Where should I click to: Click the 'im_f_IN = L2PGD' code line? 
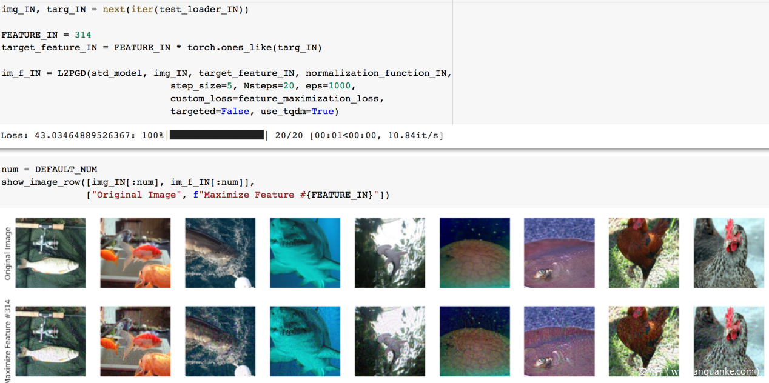(x=227, y=73)
